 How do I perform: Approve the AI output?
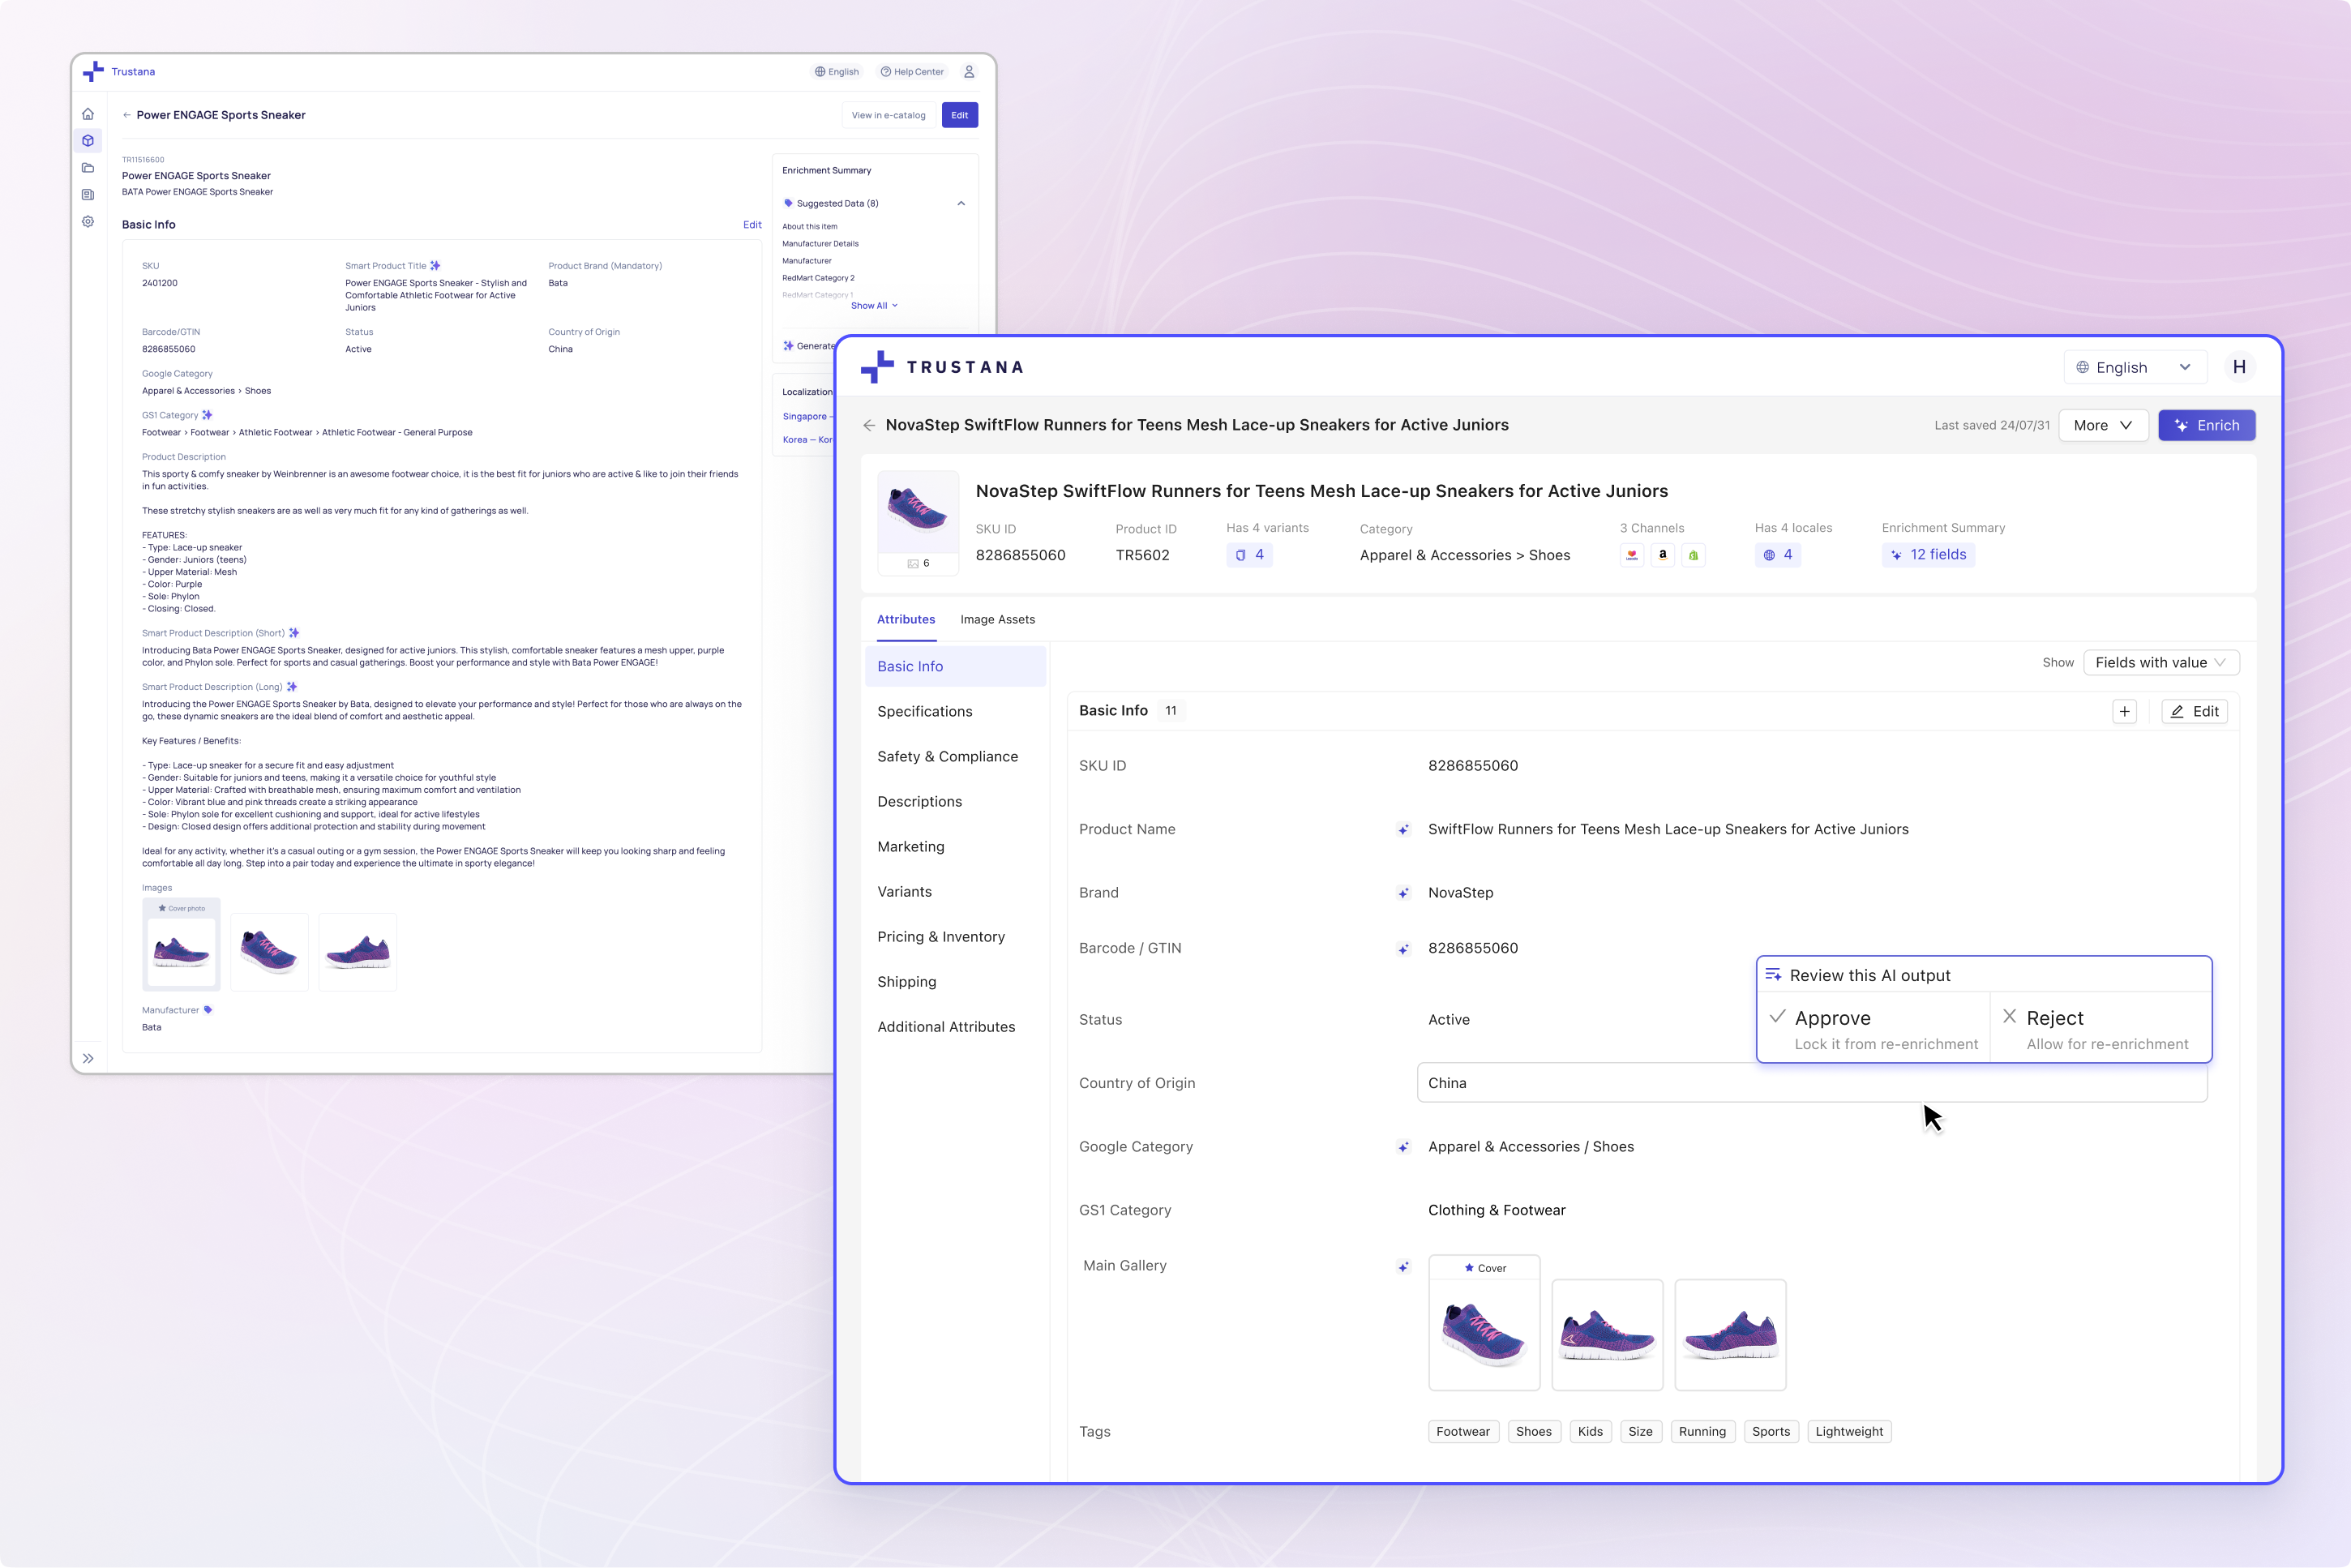click(x=1874, y=1028)
